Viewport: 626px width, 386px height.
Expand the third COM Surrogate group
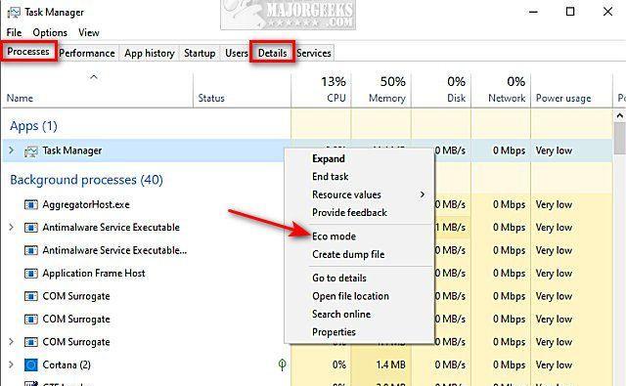[11, 342]
